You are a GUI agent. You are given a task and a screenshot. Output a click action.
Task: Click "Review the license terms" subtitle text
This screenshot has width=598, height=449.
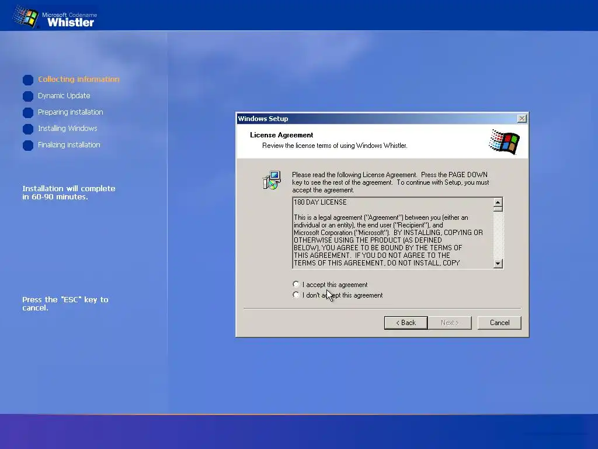(335, 146)
